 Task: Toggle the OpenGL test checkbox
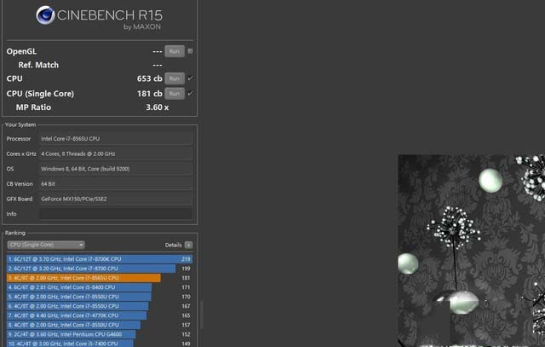(x=190, y=51)
